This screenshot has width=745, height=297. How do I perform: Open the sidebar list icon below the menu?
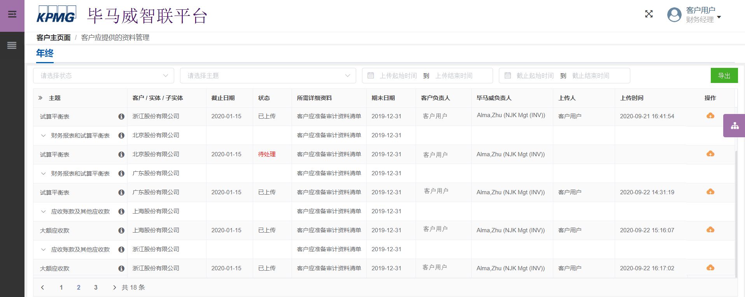pyautogui.click(x=12, y=45)
